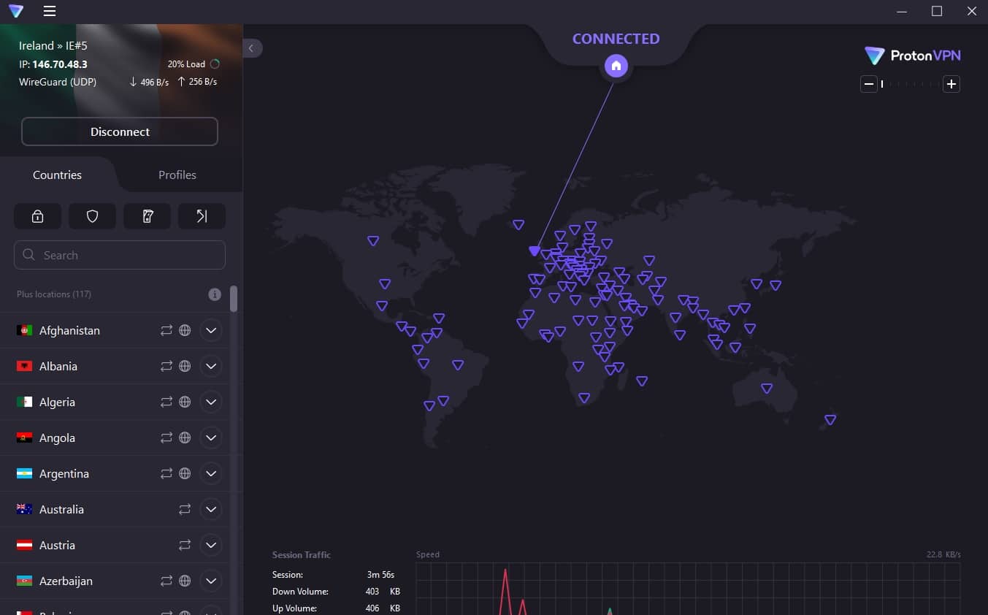988x615 pixels.
Task: Expand Albania server list
Action: 211,366
